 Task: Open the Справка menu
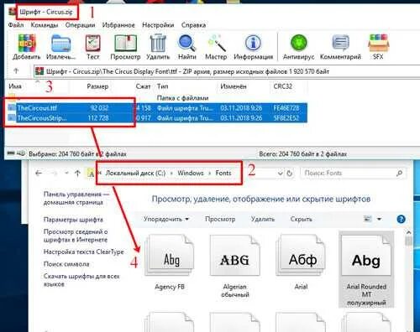pos(193,25)
